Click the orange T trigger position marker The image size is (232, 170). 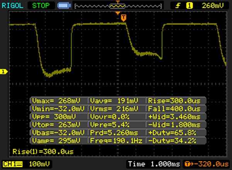(124, 18)
